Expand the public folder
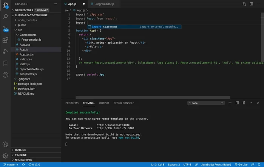 [x=36, y=25]
